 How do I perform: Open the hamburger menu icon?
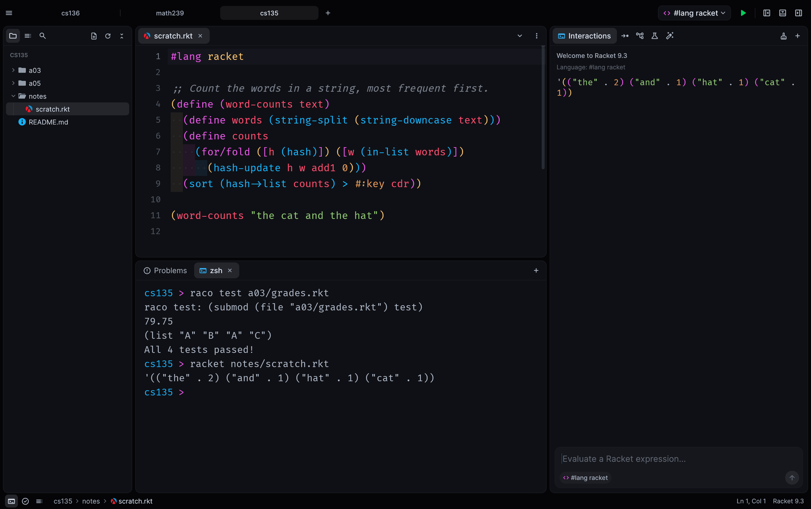9,13
